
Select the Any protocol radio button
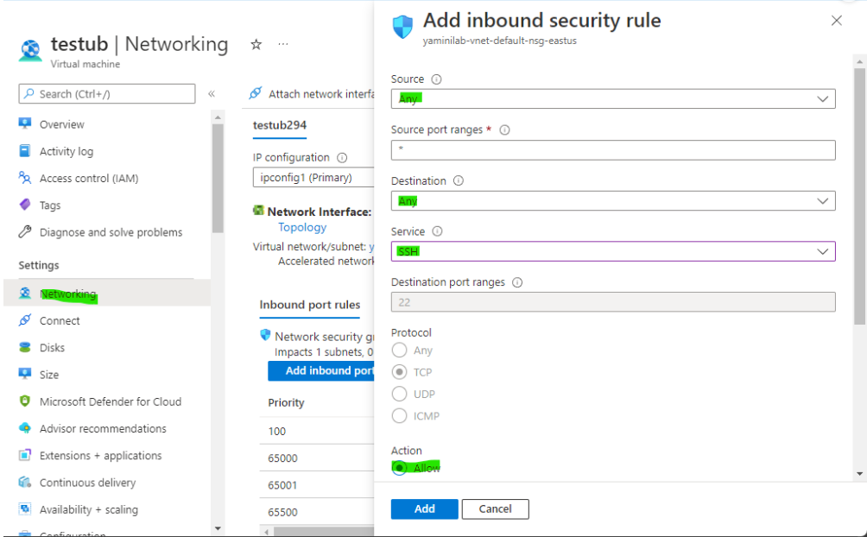click(399, 350)
